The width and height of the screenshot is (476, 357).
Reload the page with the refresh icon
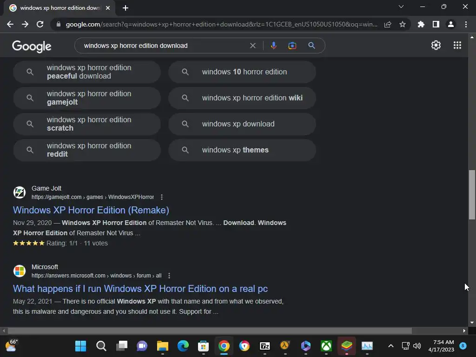pyautogui.click(x=40, y=24)
